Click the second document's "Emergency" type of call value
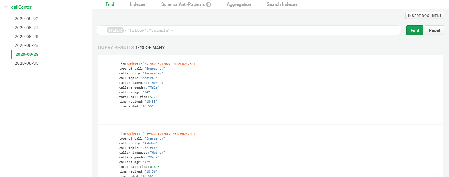This screenshot has height=177, width=449. pyautogui.click(x=155, y=138)
